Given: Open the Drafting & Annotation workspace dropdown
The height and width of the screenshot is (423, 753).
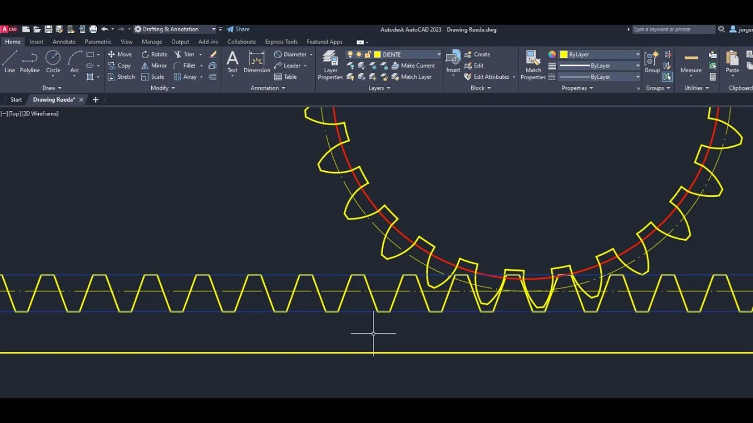Looking at the screenshot, I should [x=214, y=29].
